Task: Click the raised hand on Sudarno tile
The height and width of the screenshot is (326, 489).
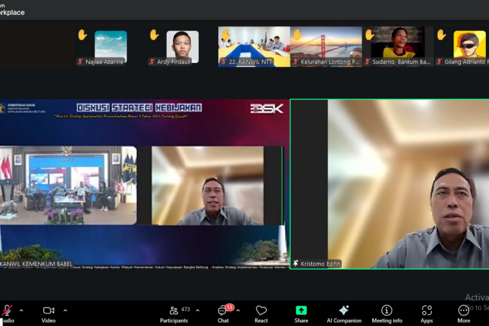Action: pos(370,35)
